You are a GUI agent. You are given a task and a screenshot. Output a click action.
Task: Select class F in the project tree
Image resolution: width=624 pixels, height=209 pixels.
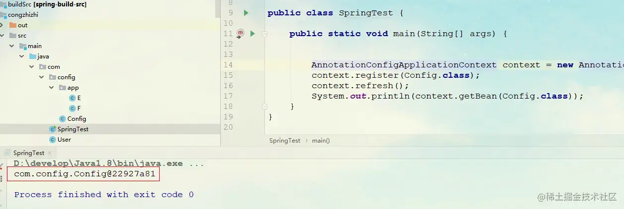tap(79, 108)
